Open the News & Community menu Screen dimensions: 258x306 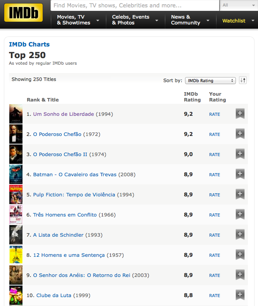190,20
